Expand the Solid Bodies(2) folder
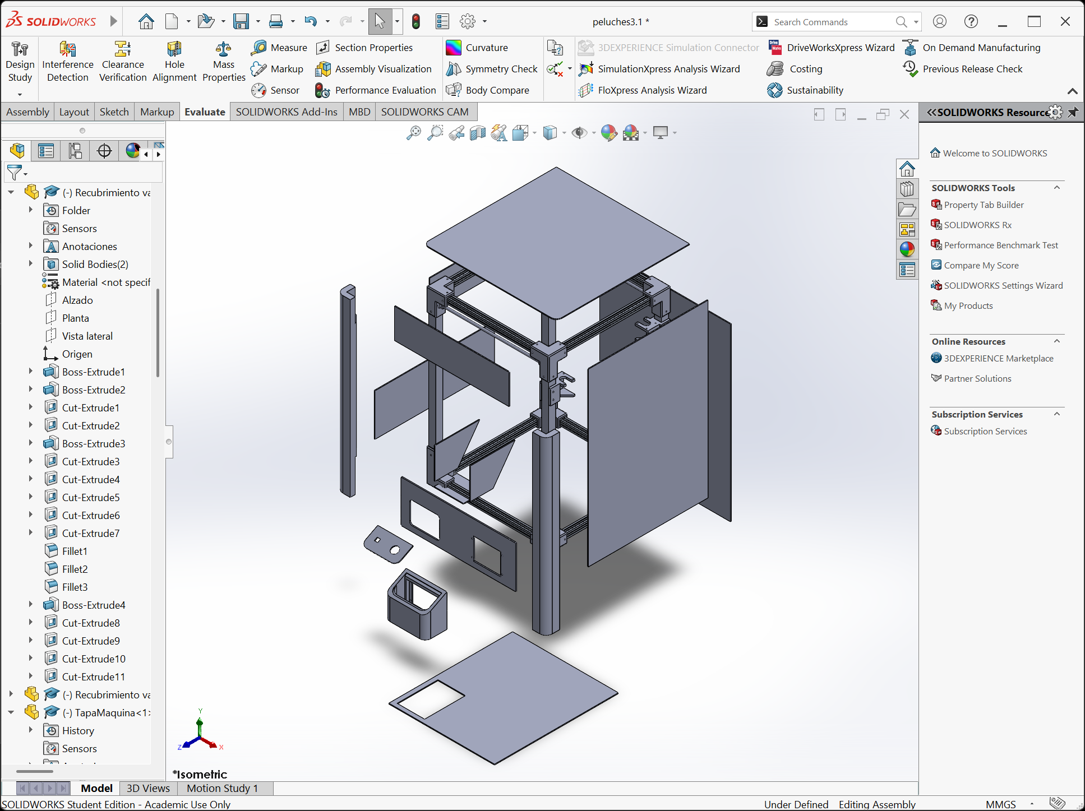The width and height of the screenshot is (1085, 811). click(x=31, y=263)
